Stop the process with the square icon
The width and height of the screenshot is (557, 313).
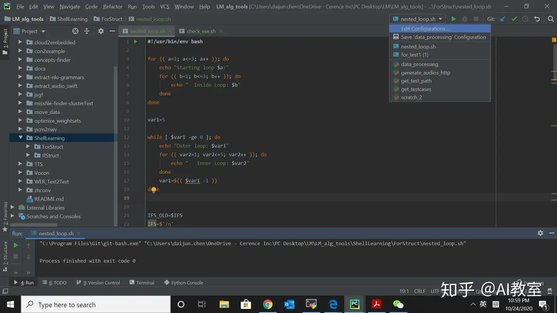tap(16, 256)
